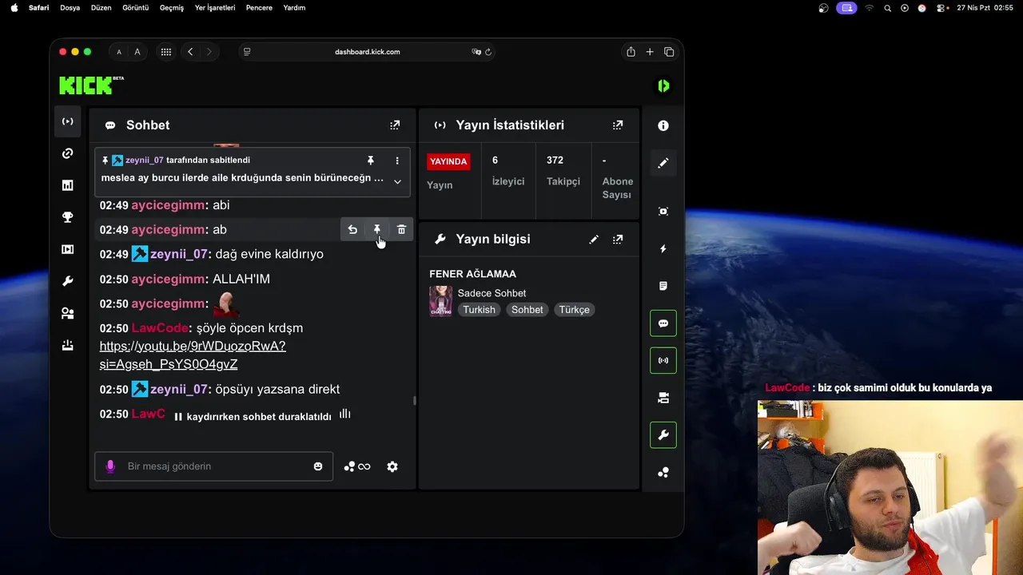
Task: Open chat settings gear icon
Action: click(x=392, y=466)
